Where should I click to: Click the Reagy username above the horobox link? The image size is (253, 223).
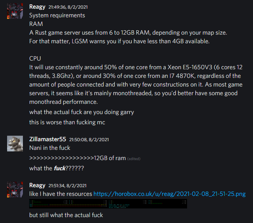[37, 185]
